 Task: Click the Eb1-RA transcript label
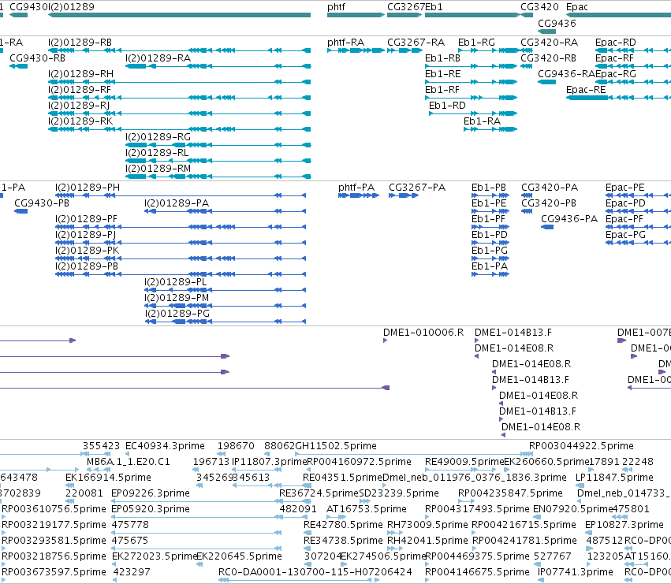point(482,121)
